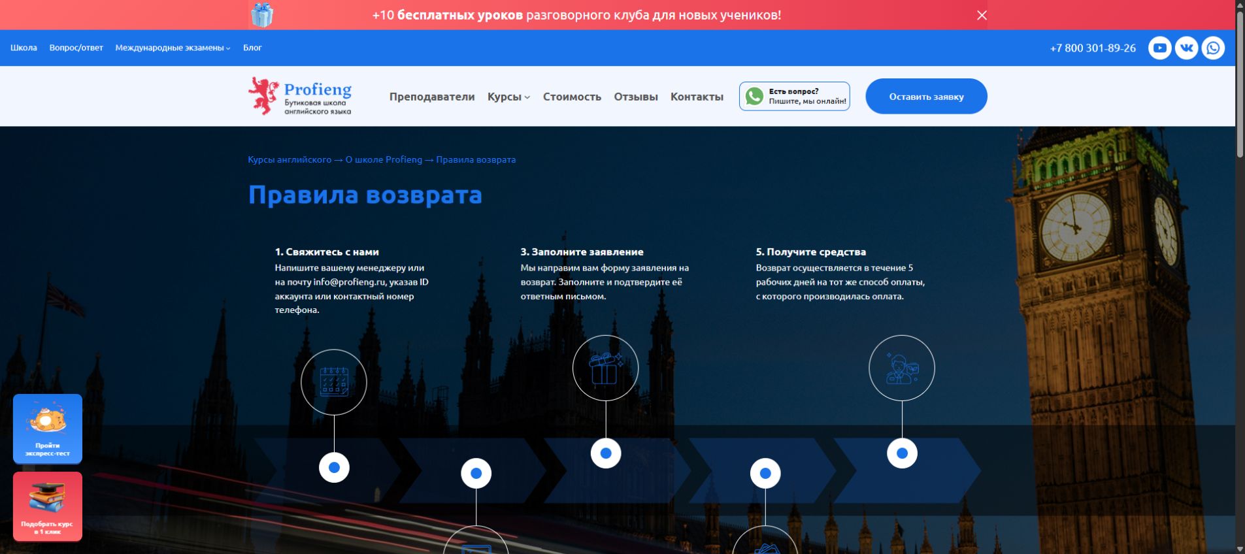
Task: Click the gift box icon in banner
Action: coord(262,15)
